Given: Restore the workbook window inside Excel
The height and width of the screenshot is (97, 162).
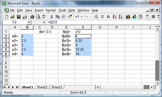Looking at the screenshot, I should coord(152,10).
